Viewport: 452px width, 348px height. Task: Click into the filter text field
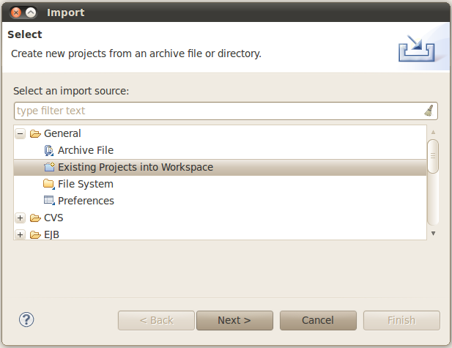tap(218, 111)
